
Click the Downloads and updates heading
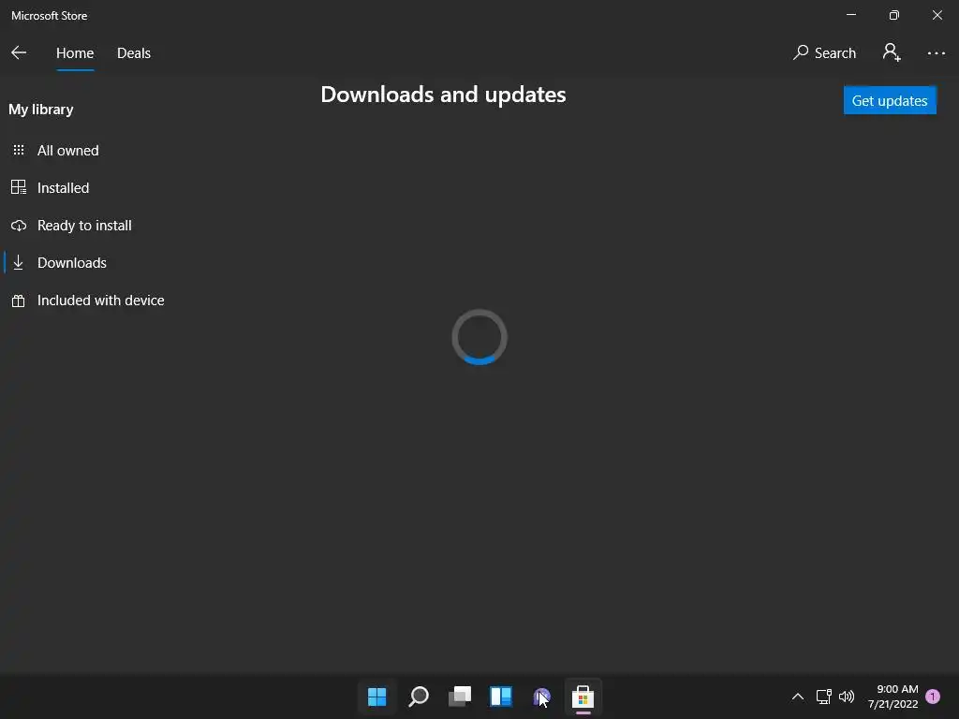click(x=443, y=95)
